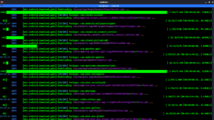214x120 pixels.
Task: Click the line 'Package: com.android.wallpapercropper'
Action: [92, 24]
